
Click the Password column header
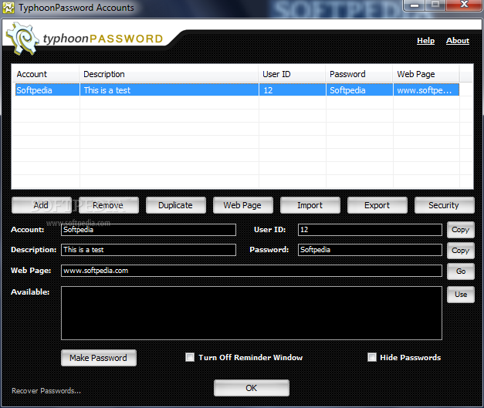[x=359, y=74]
